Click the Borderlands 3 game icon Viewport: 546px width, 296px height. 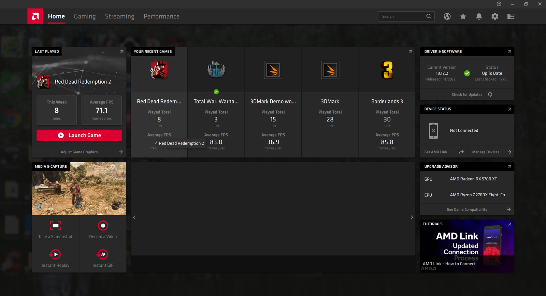(387, 70)
